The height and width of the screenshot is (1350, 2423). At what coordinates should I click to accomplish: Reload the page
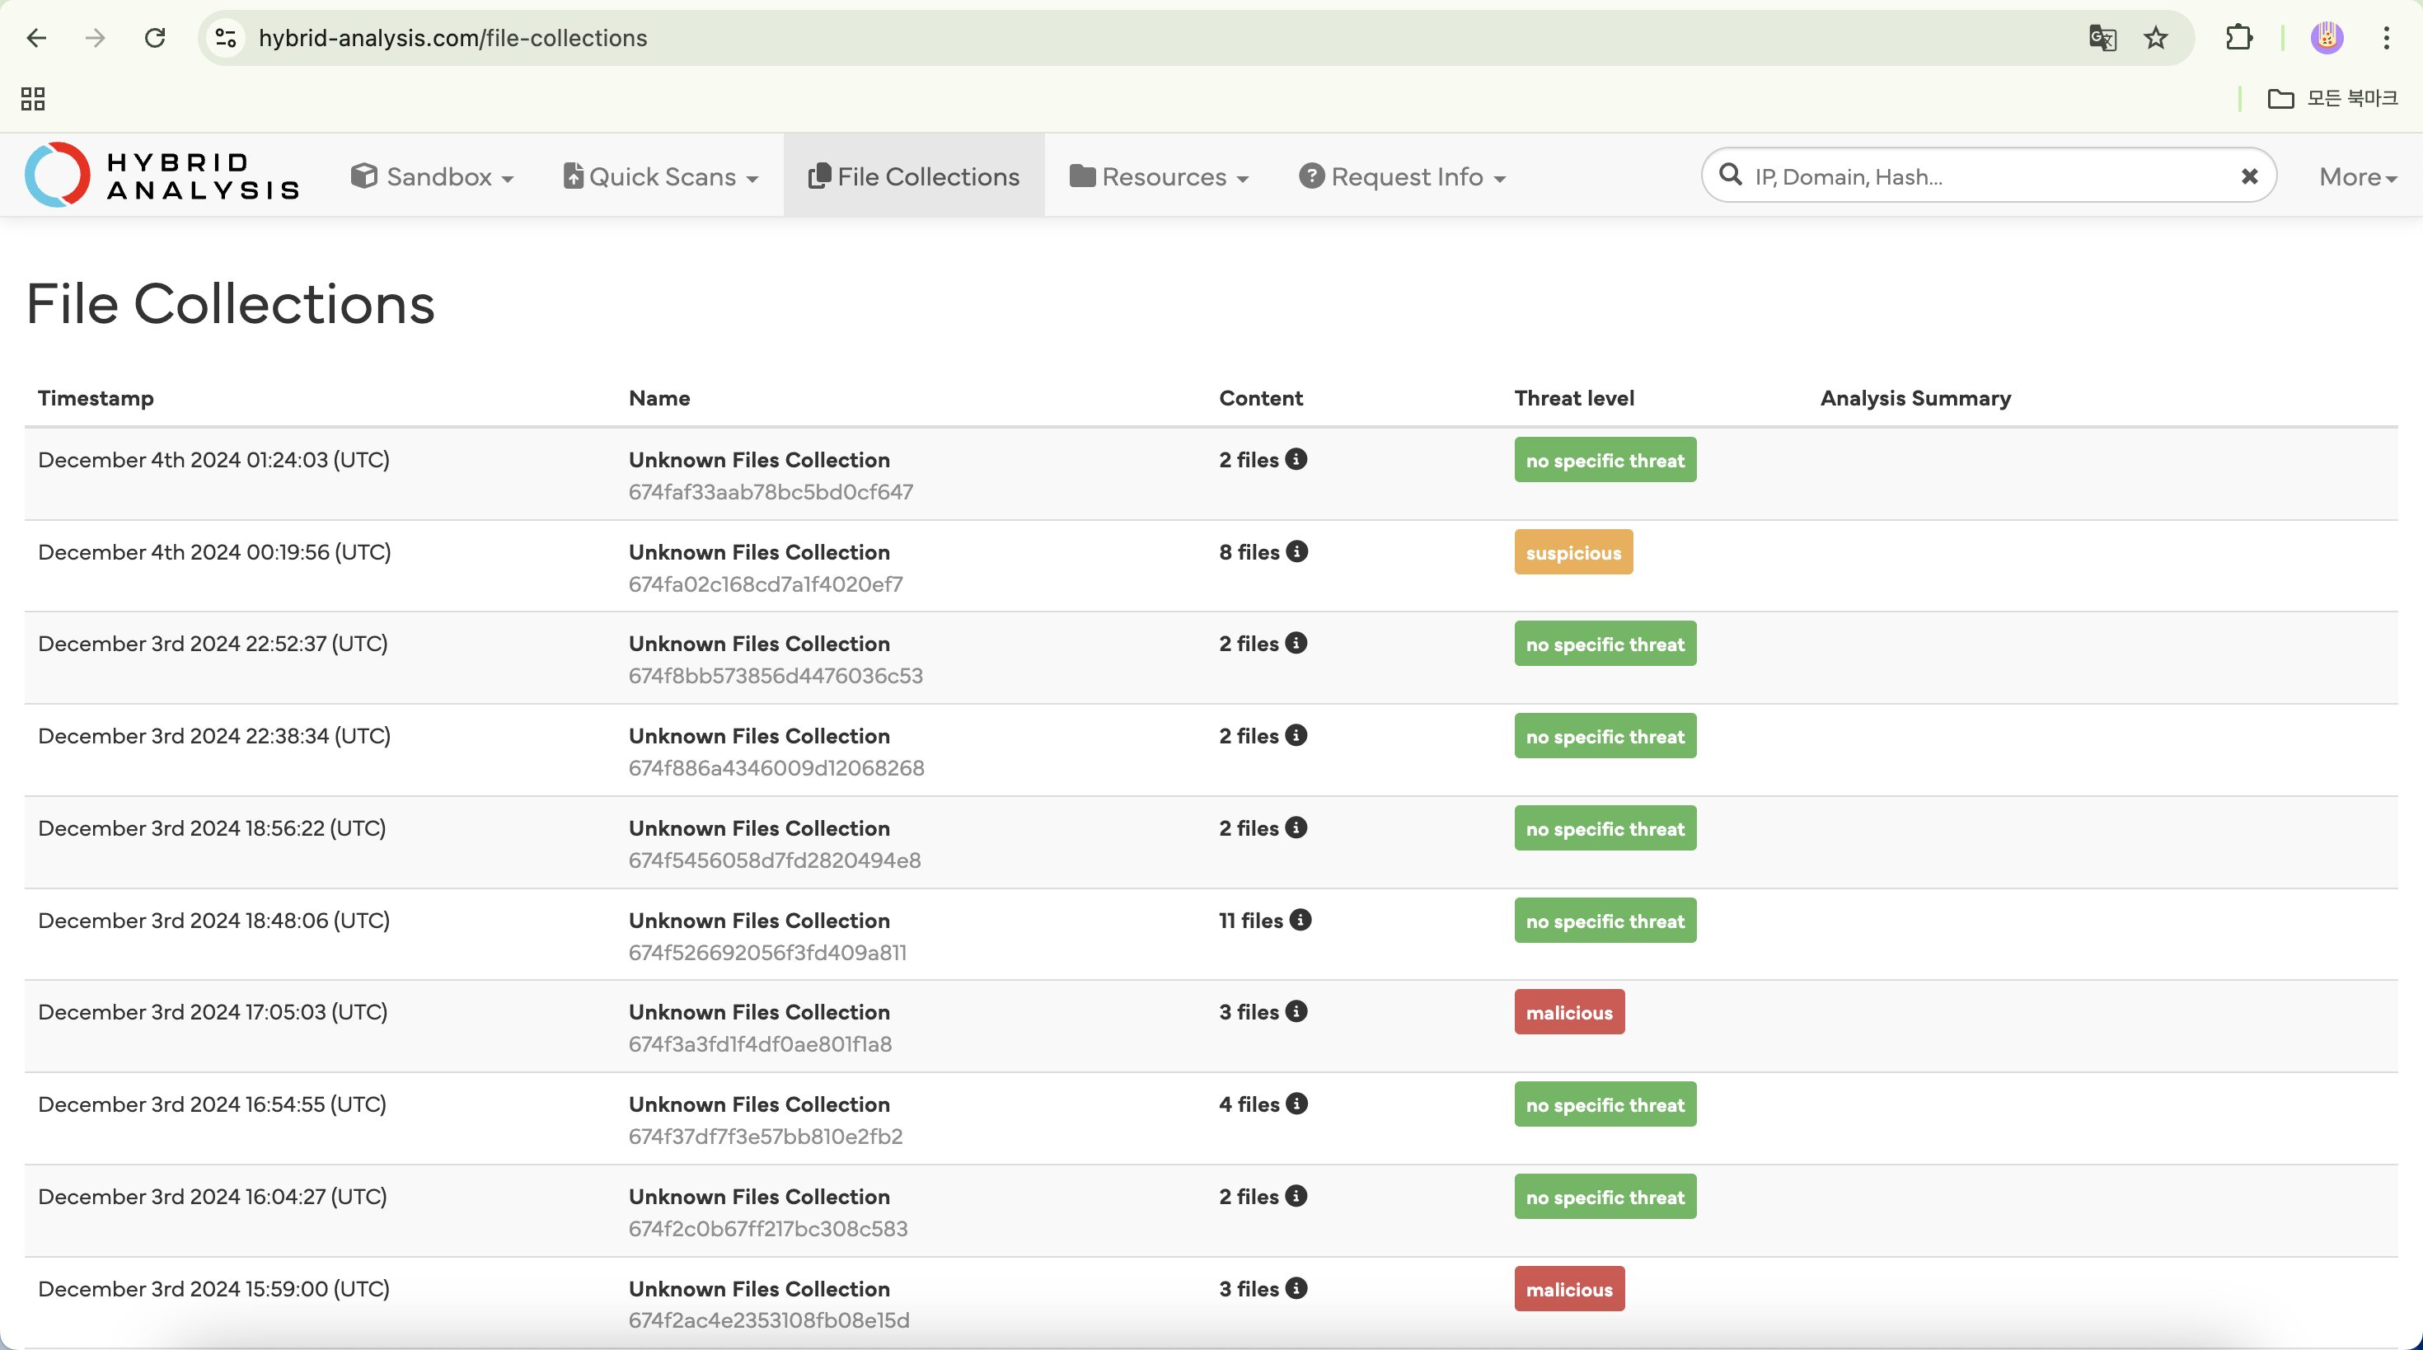[155, 38]
